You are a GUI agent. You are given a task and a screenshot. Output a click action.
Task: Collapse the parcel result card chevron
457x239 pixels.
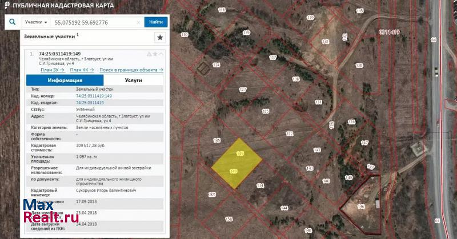tap(161, 54)
